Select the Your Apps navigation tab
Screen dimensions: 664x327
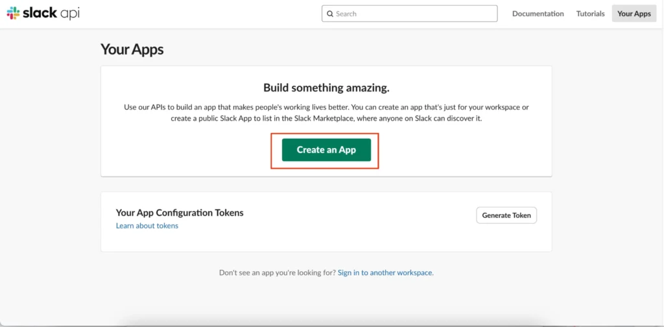[634, 14]
